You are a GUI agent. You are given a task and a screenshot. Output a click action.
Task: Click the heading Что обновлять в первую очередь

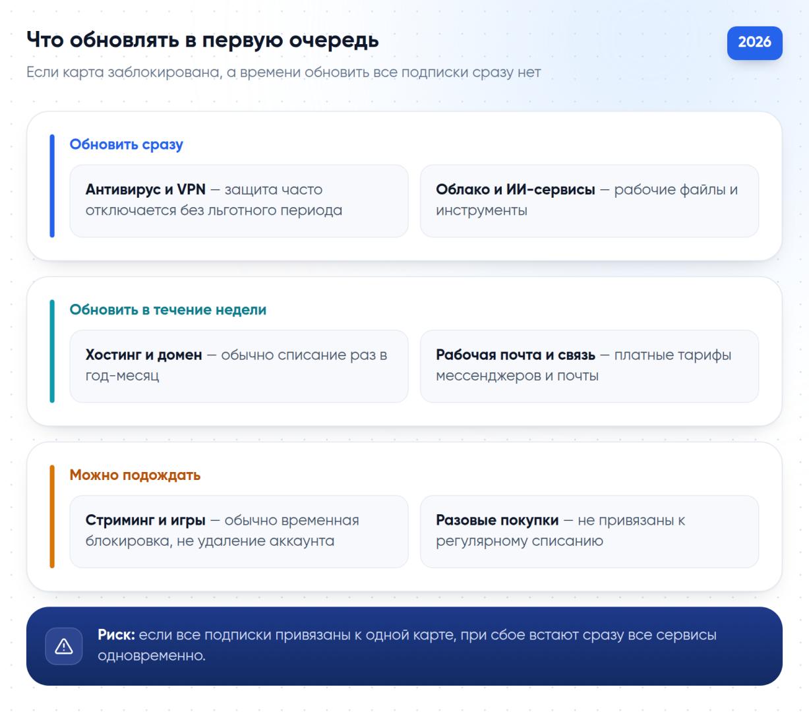(x=202, y=40)
